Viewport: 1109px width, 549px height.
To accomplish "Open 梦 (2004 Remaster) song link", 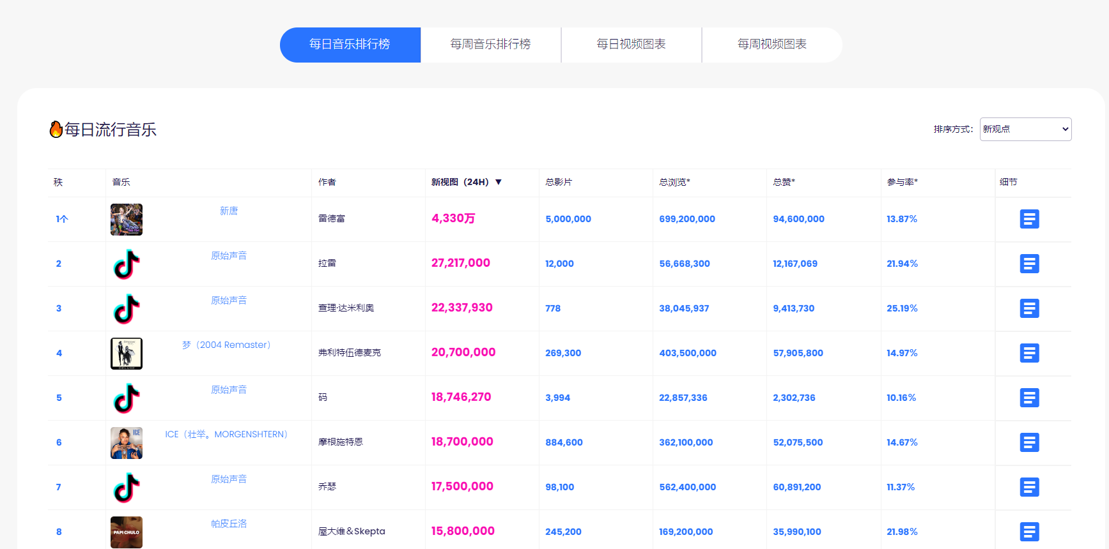I will point(226,345).
